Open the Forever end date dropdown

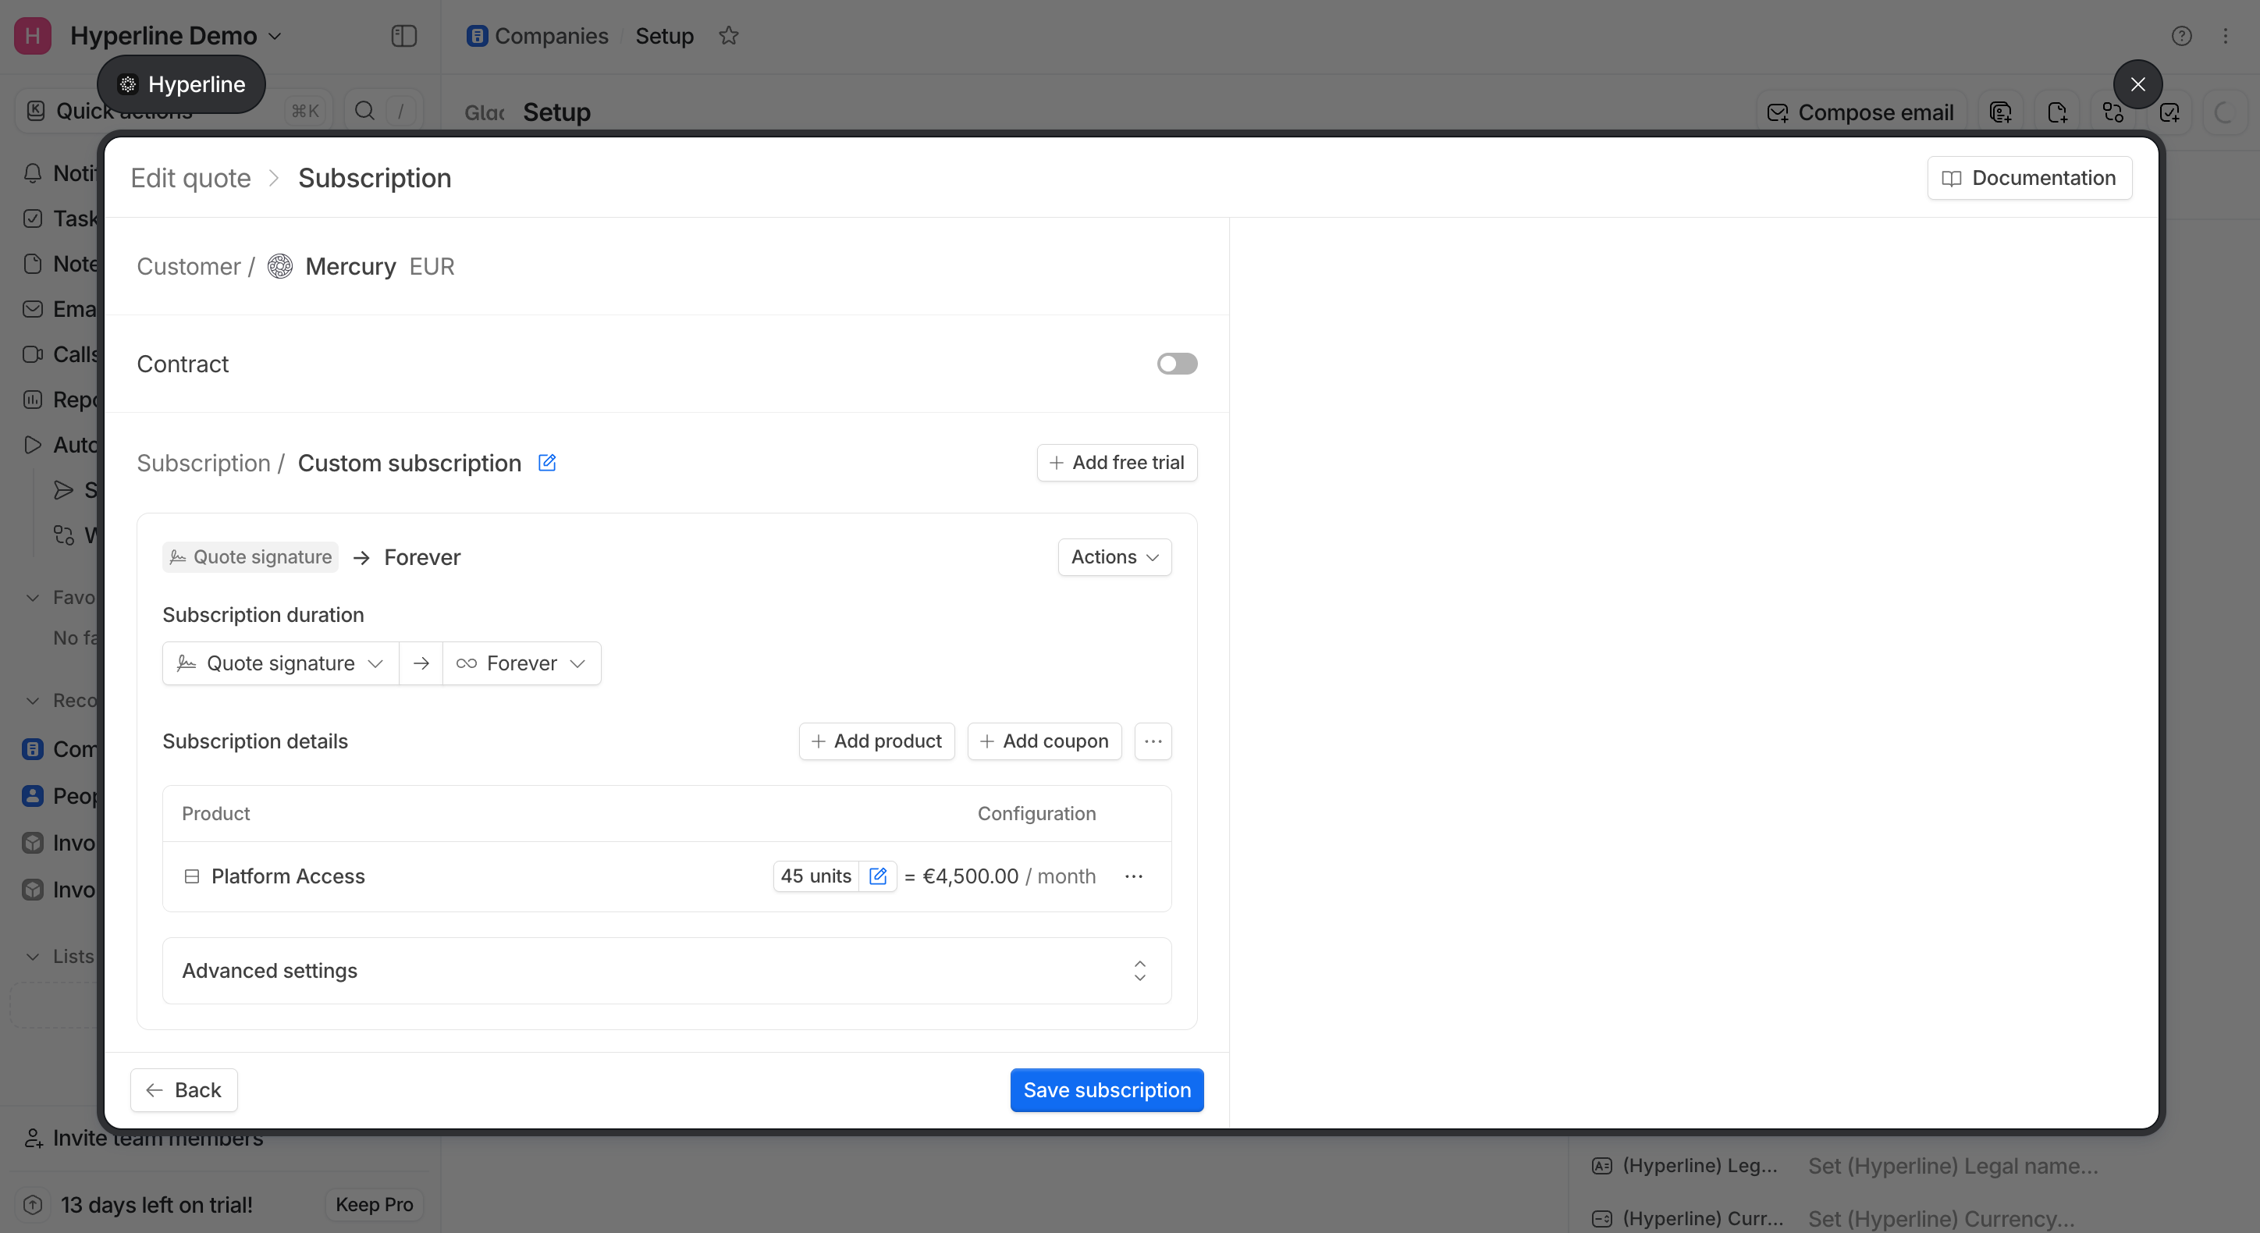(521, 663)
